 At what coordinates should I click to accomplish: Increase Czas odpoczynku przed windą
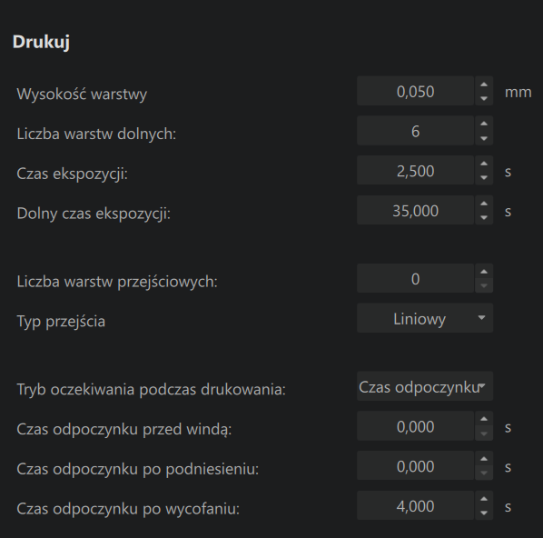(x=484, y=419)
